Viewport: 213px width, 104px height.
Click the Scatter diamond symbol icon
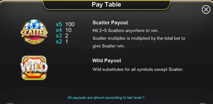point(34,32)
